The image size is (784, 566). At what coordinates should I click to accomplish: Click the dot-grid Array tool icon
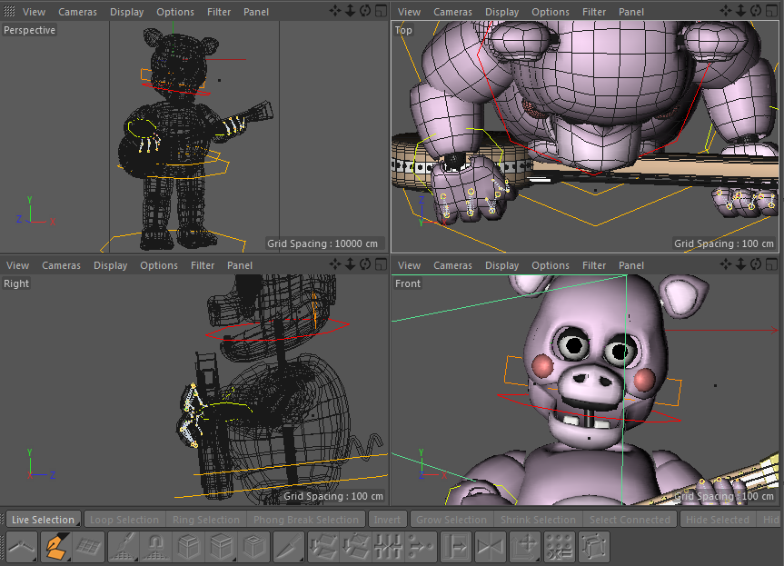pyautogui.click(x=559, y=546)
